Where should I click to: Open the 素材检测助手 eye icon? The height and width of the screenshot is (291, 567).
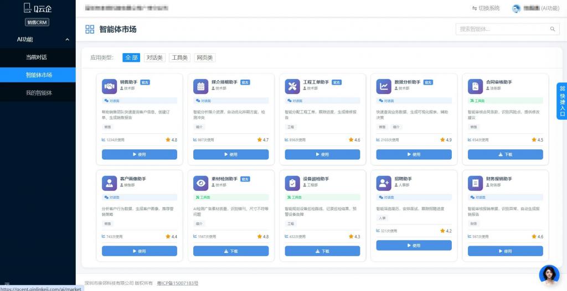tap(200, 183)
